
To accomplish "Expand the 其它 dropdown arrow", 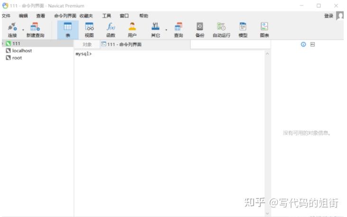I will (166, 30).
